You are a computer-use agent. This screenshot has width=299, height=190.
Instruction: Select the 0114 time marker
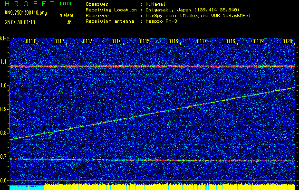click(x=116, y=41)
